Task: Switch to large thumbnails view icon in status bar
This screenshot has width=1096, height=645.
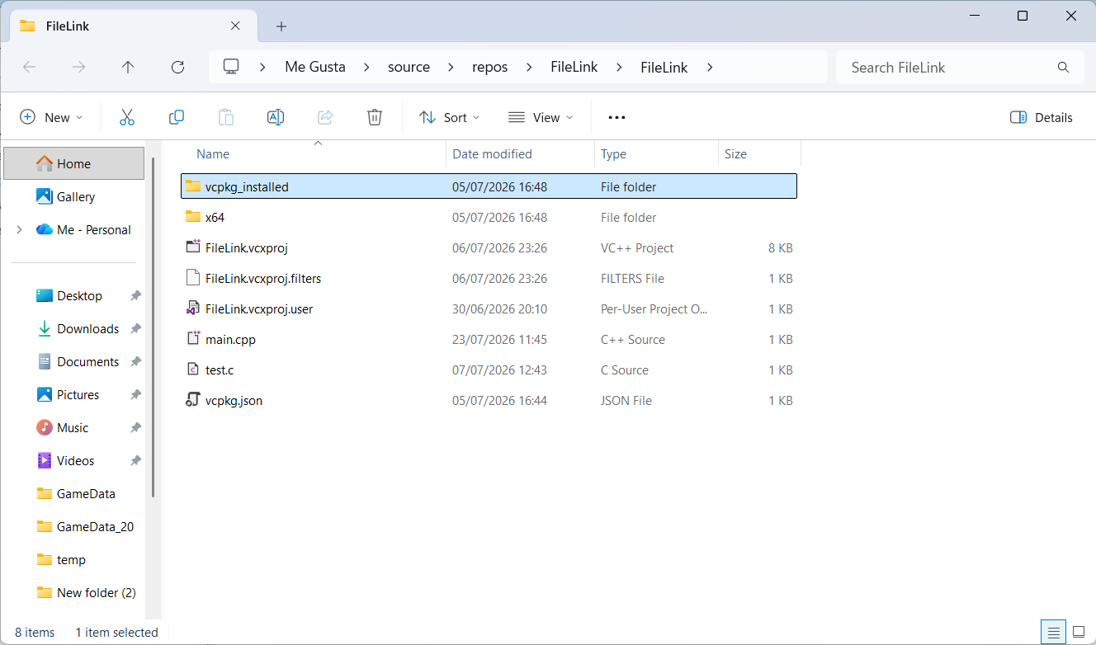Action: point(1078,633)
